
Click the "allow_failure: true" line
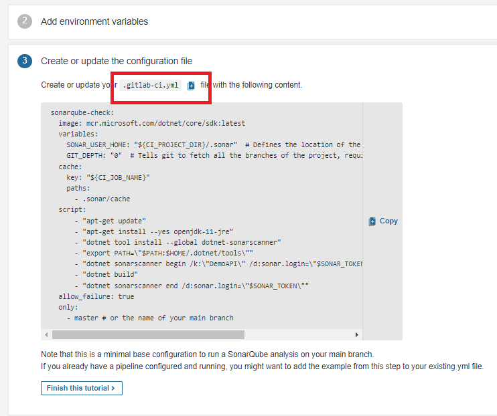coord(96,296)
